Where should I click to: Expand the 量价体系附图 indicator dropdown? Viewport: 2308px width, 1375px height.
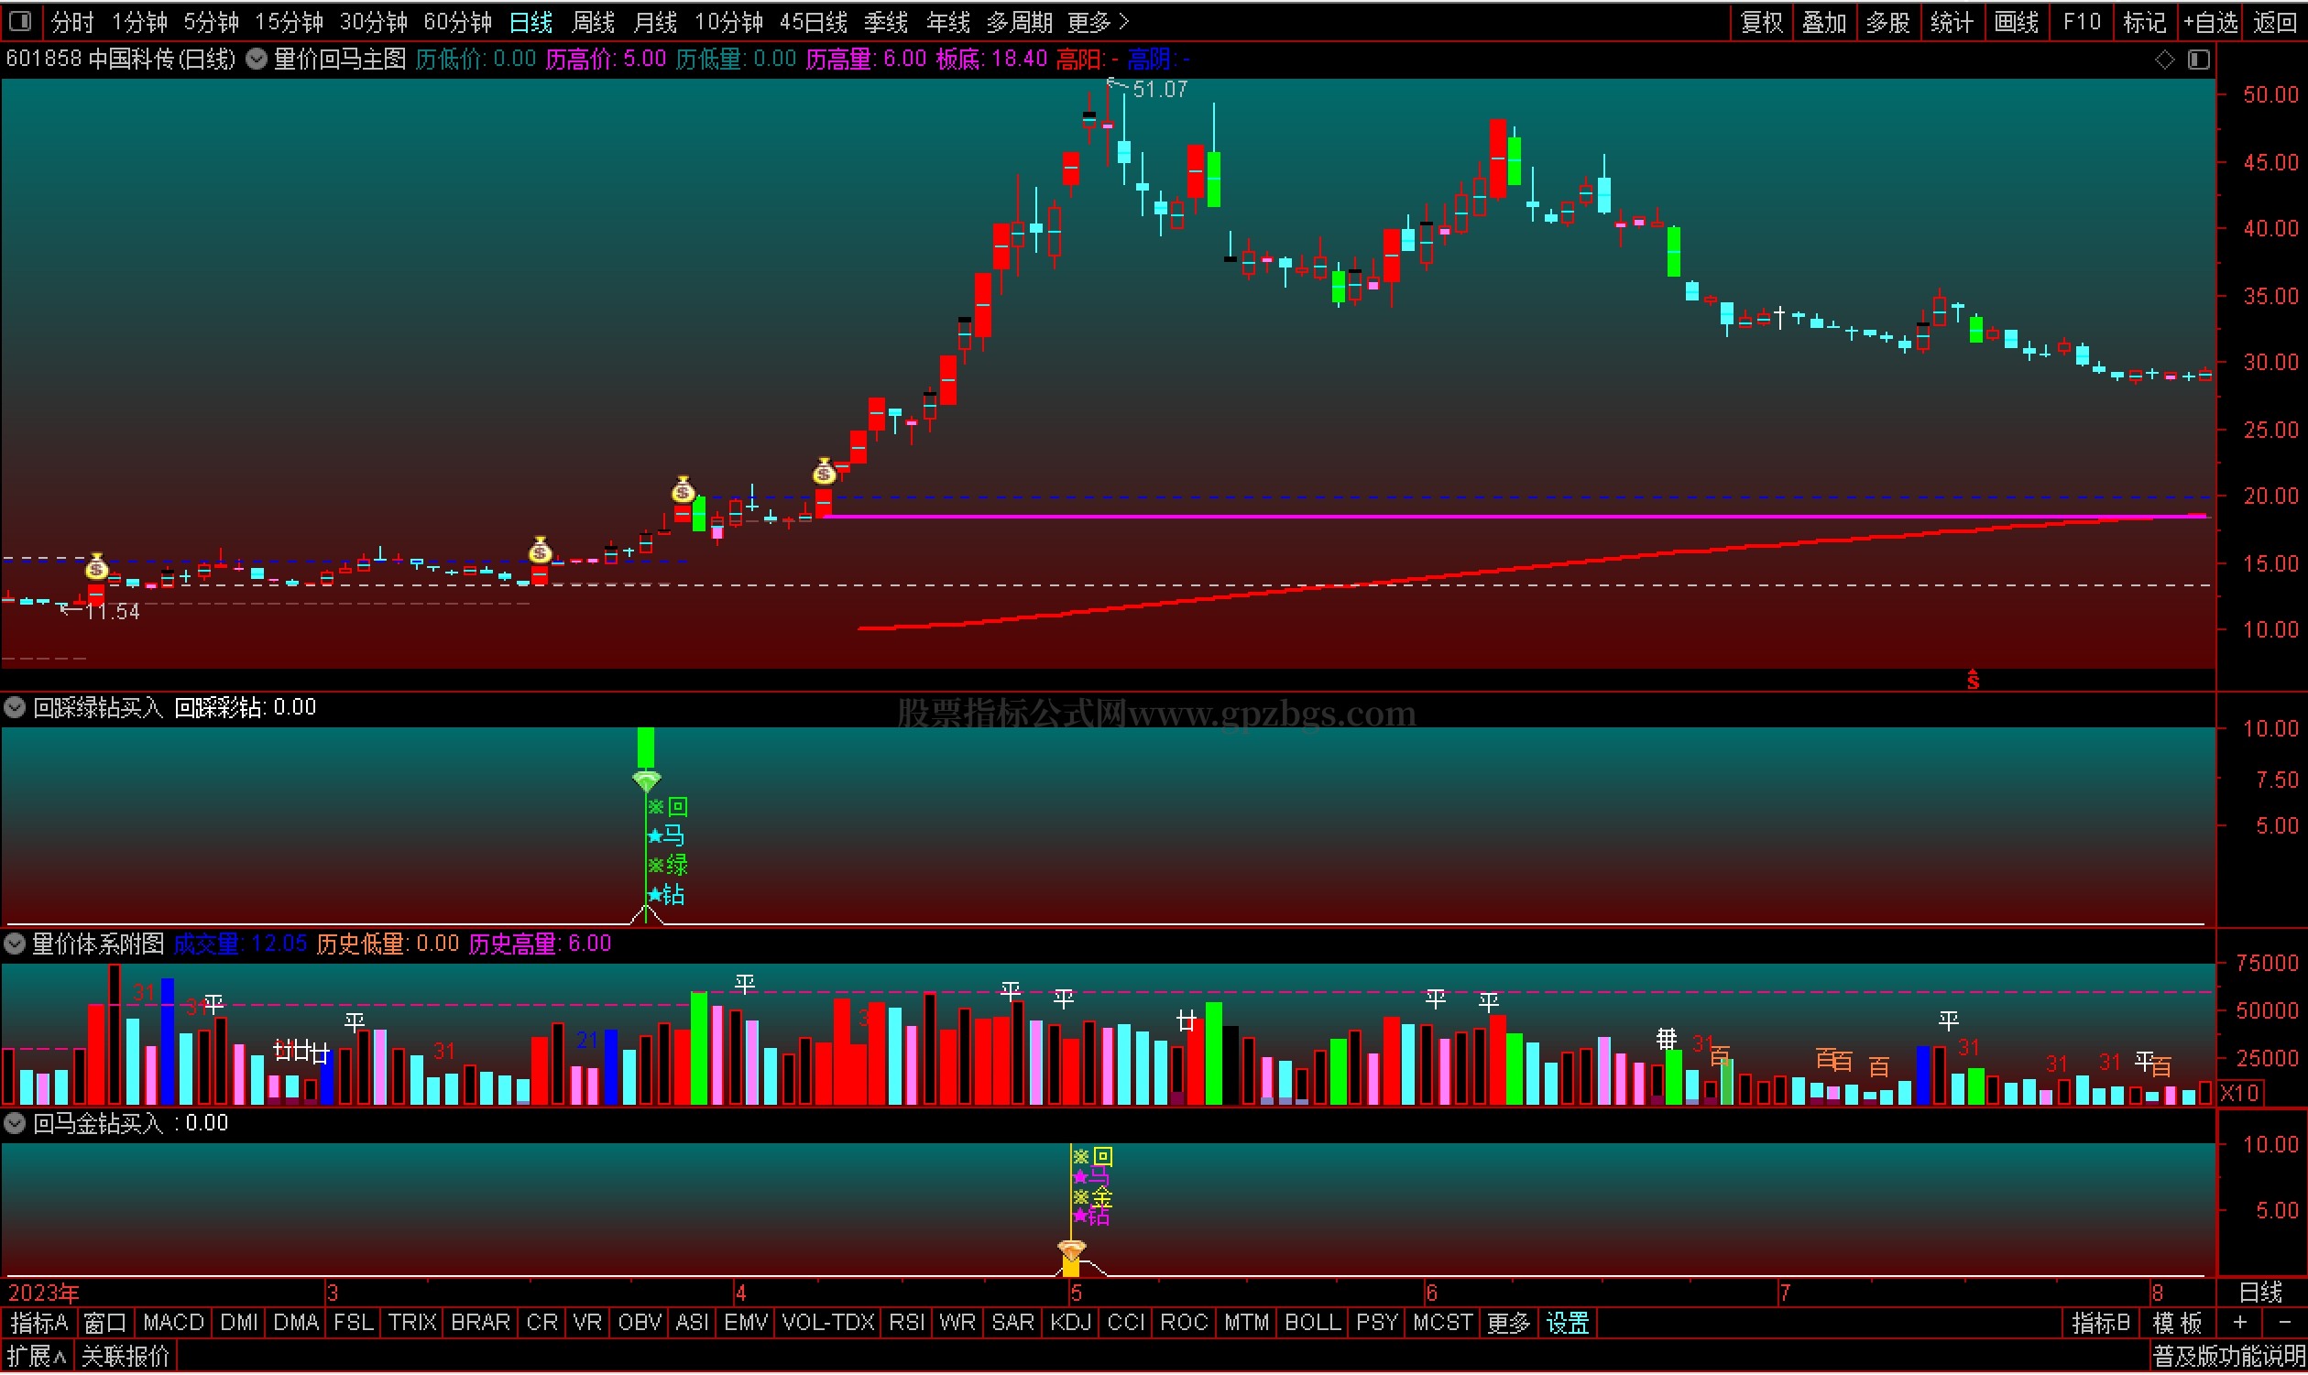[x=15, y=944]
